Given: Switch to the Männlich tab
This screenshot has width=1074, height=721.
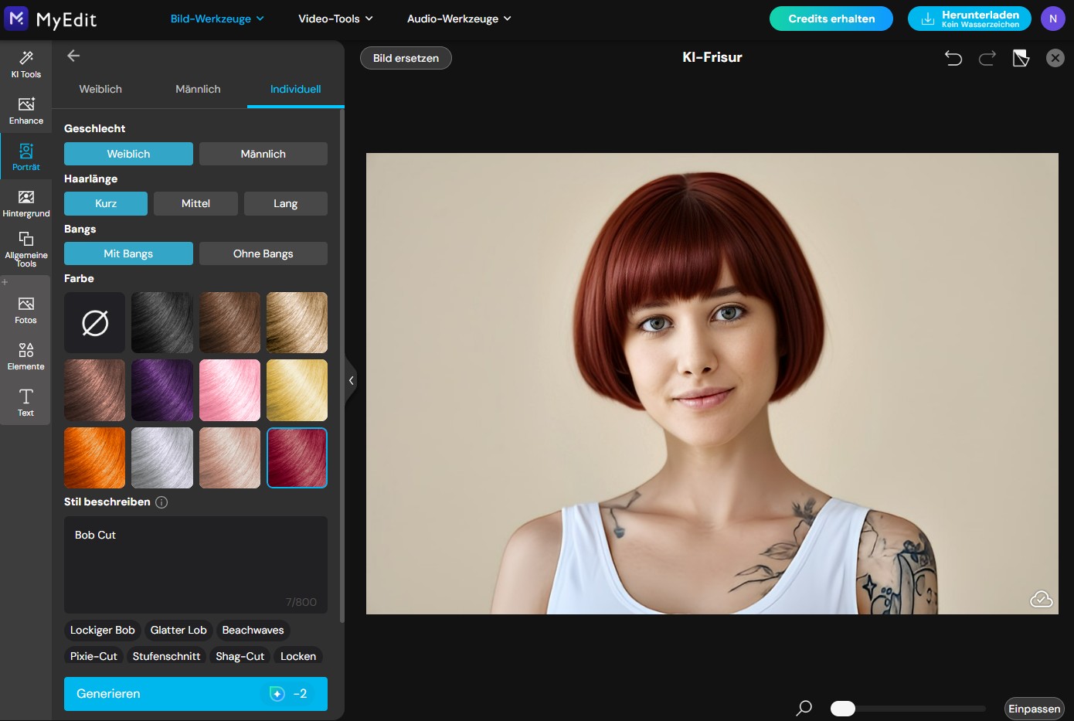Looking at the screenshot, I should coord(197,89).
